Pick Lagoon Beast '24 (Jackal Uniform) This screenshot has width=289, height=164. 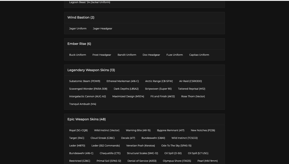pos(90,2)
